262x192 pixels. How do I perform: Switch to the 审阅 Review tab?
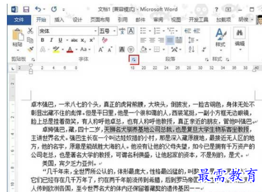(x=158, y=20)
